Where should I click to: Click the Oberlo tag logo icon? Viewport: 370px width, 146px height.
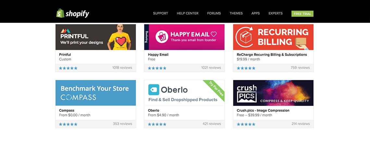154,90
